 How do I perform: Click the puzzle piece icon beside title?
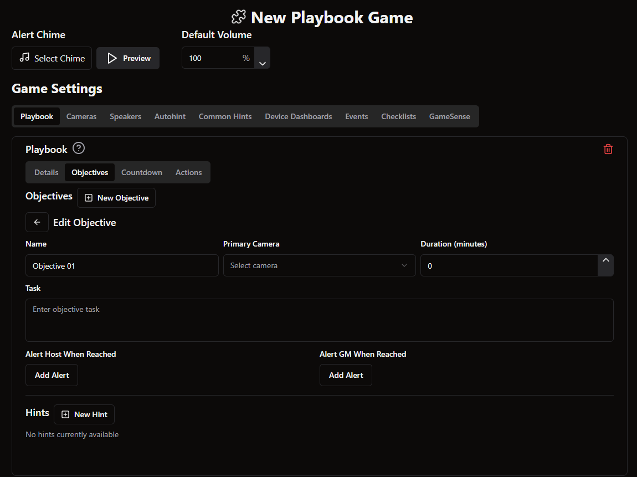click(x=239, y=17)
